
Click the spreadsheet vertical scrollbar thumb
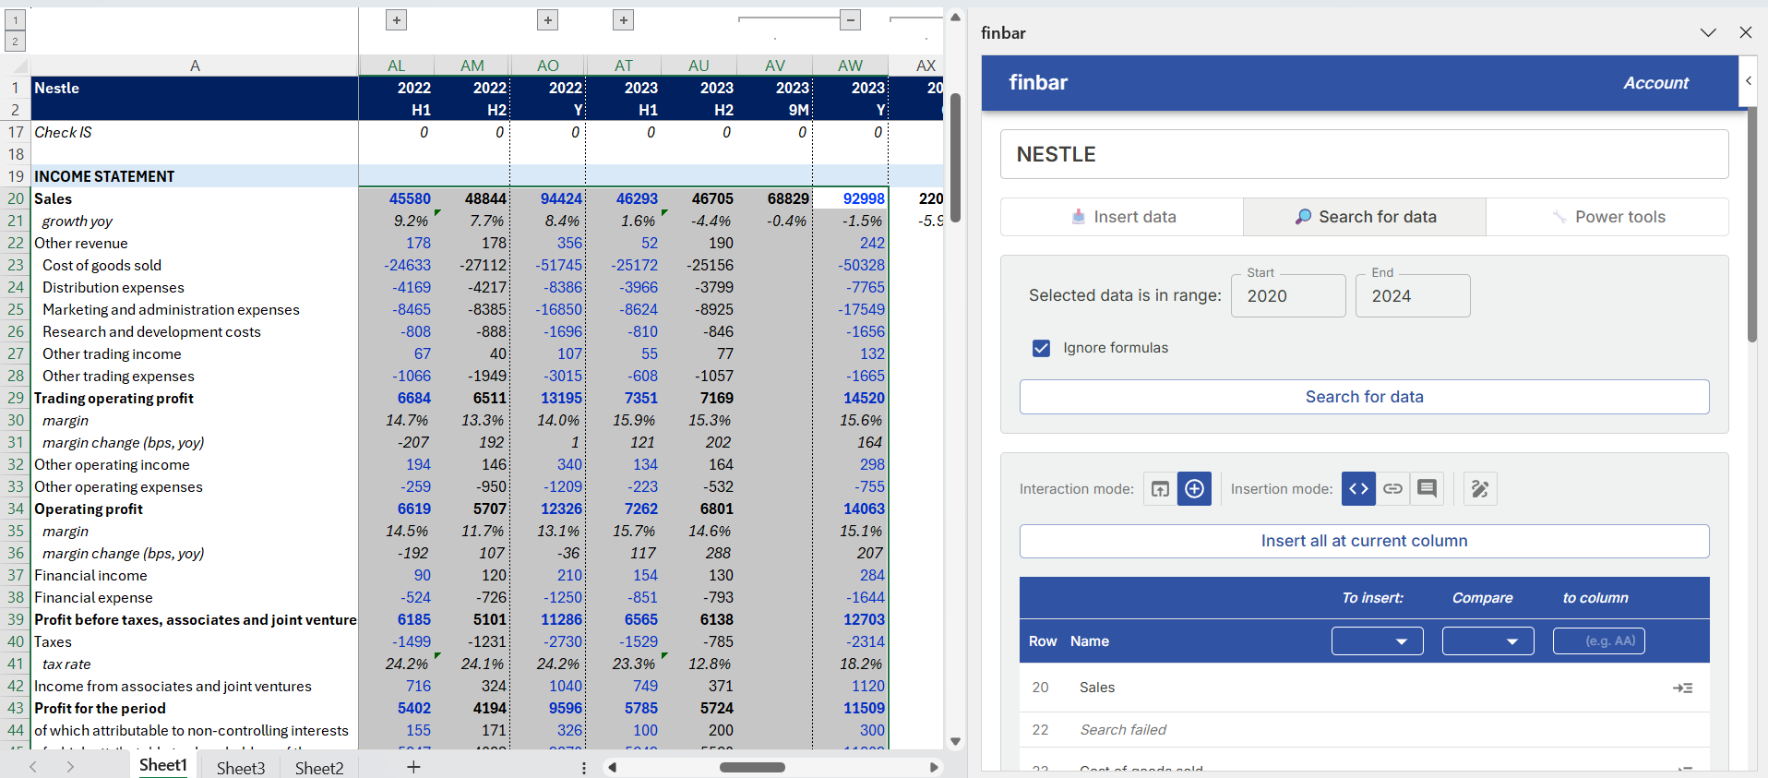coord(956,158)
